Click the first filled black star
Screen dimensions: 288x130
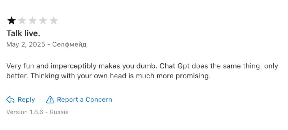click(12, 20)
